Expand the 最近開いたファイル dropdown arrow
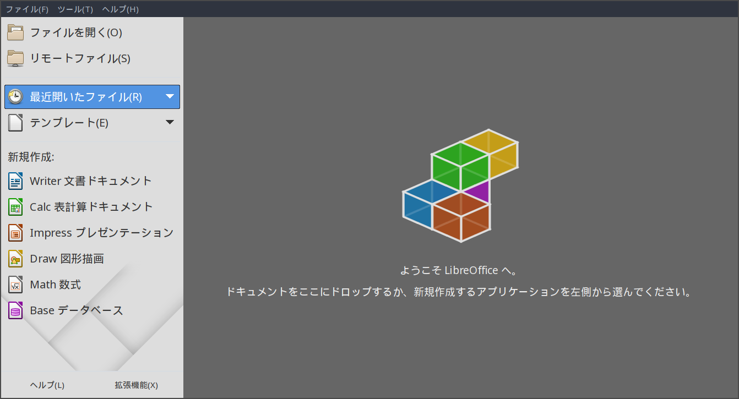Image resolution: width=739 pixels, height=399 pixels. [170, 97]
